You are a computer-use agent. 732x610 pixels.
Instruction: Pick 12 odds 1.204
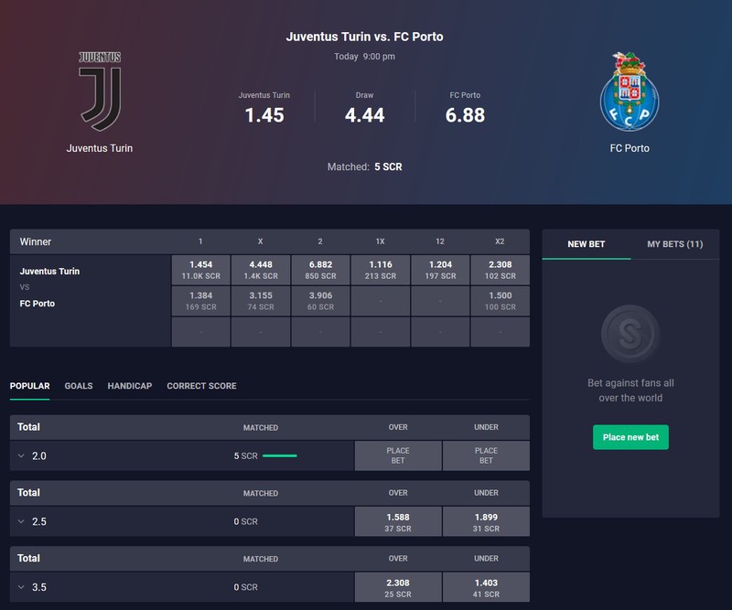pyautogui.click(x=440, y=270)
